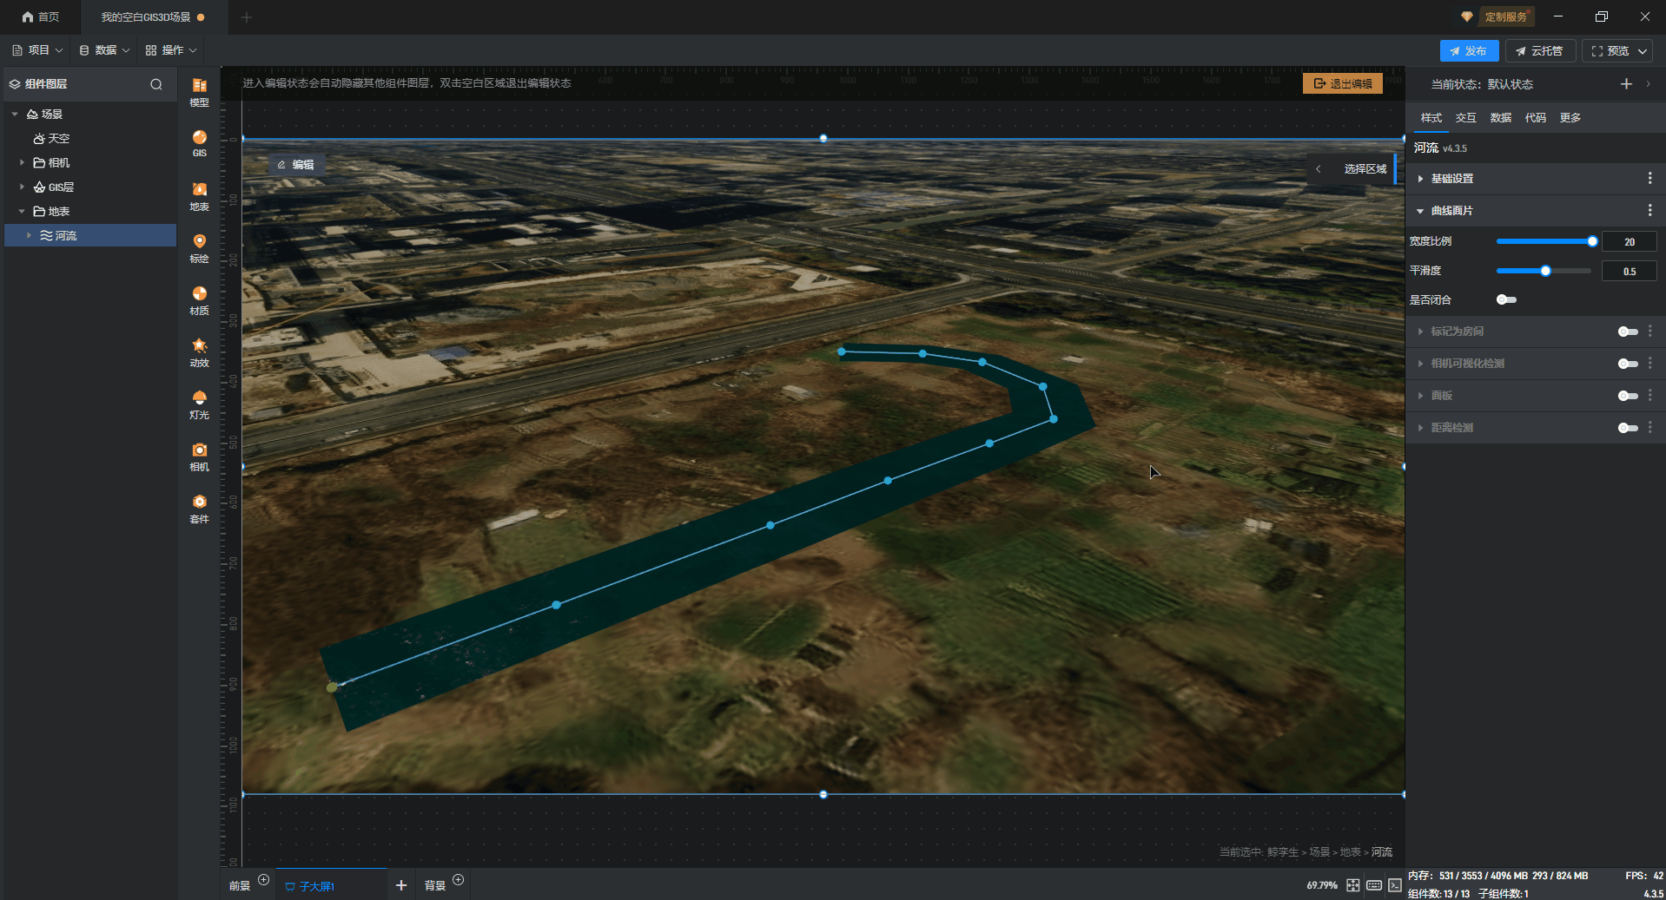This screenshot has height=900, width=1666.
Task: Open the GIS component category
Action: pos(199,143)
